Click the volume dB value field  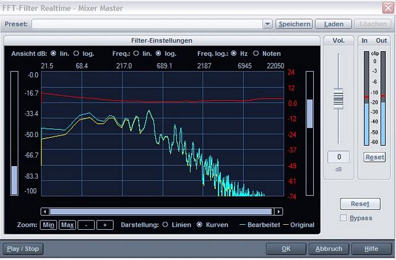pyautogui.click(x=338, y=157)
